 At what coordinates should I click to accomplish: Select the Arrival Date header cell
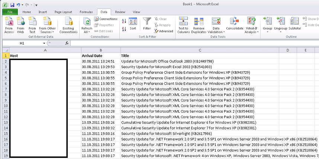(101, 56)
